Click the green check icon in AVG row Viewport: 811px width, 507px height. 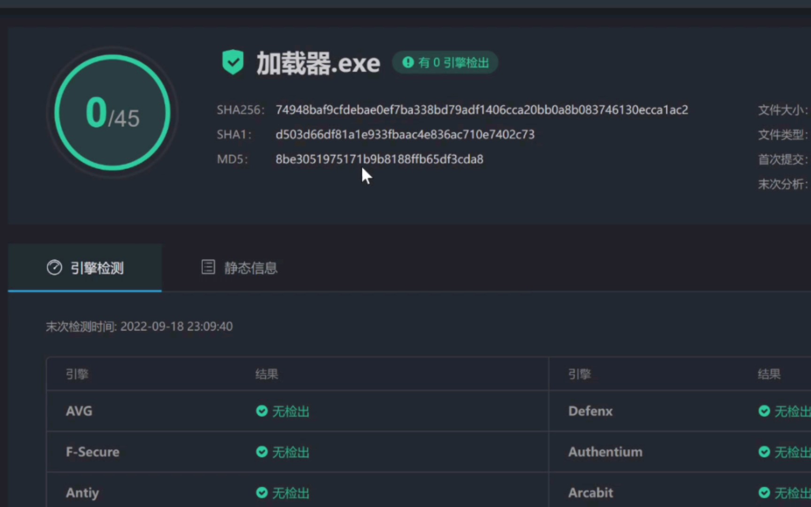tap(261, 411)
